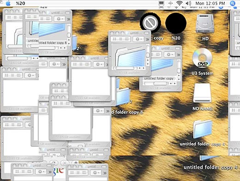The width and height of the screenshot is (240, 181).
Task: Select the U3 System DVD icon
Action: click(203, 61)
